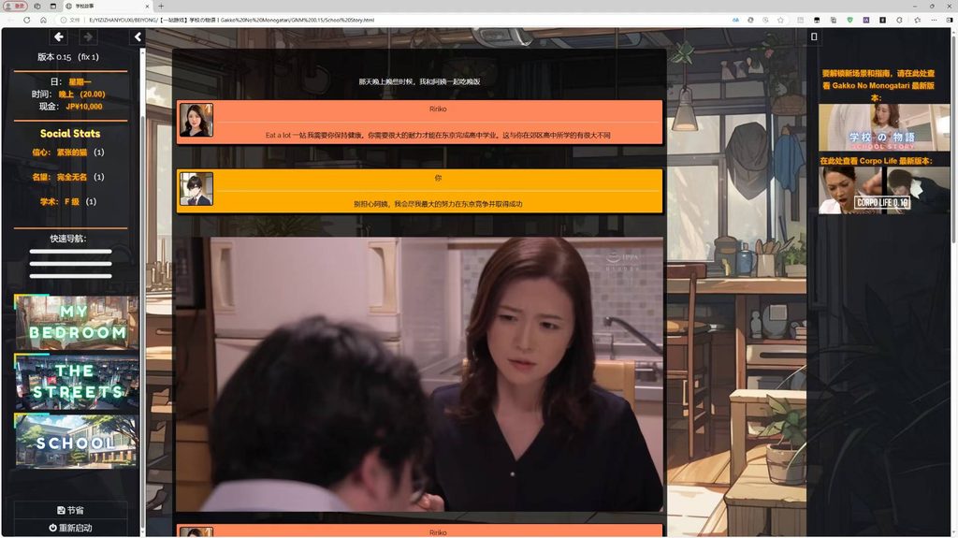The image size is (958, 538).
Task: Add page to favorites star
Action: pos(781,20)
